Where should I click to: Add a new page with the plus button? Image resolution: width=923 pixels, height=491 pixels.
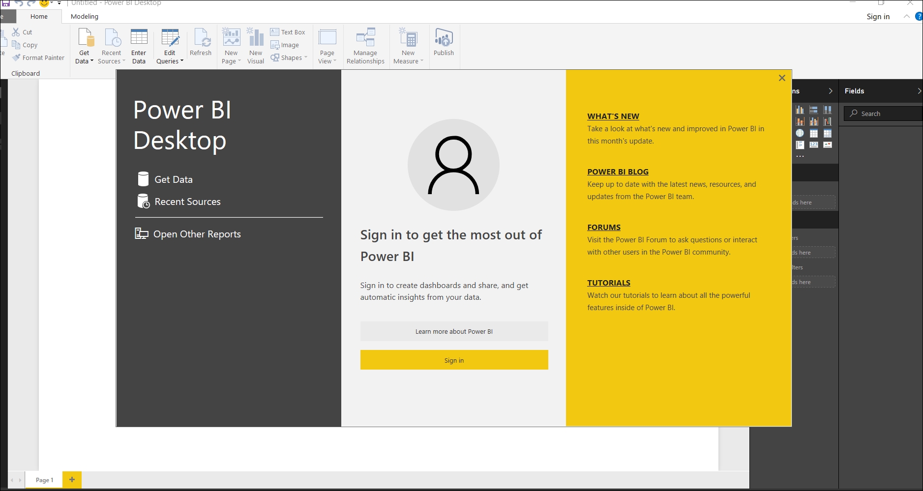(72, 479)
